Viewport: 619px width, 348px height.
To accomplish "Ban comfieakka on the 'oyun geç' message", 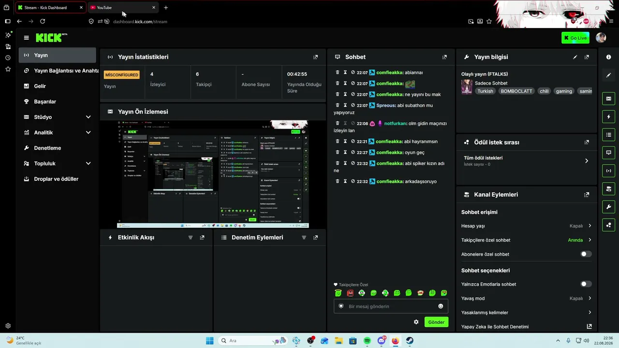I will (x=353, y=153).
